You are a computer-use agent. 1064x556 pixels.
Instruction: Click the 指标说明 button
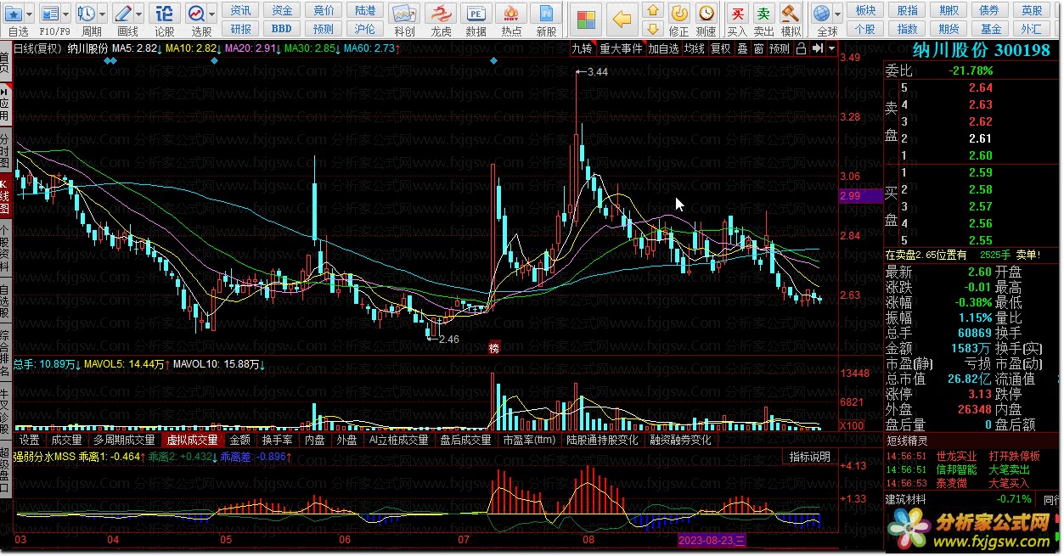(809, 457)
